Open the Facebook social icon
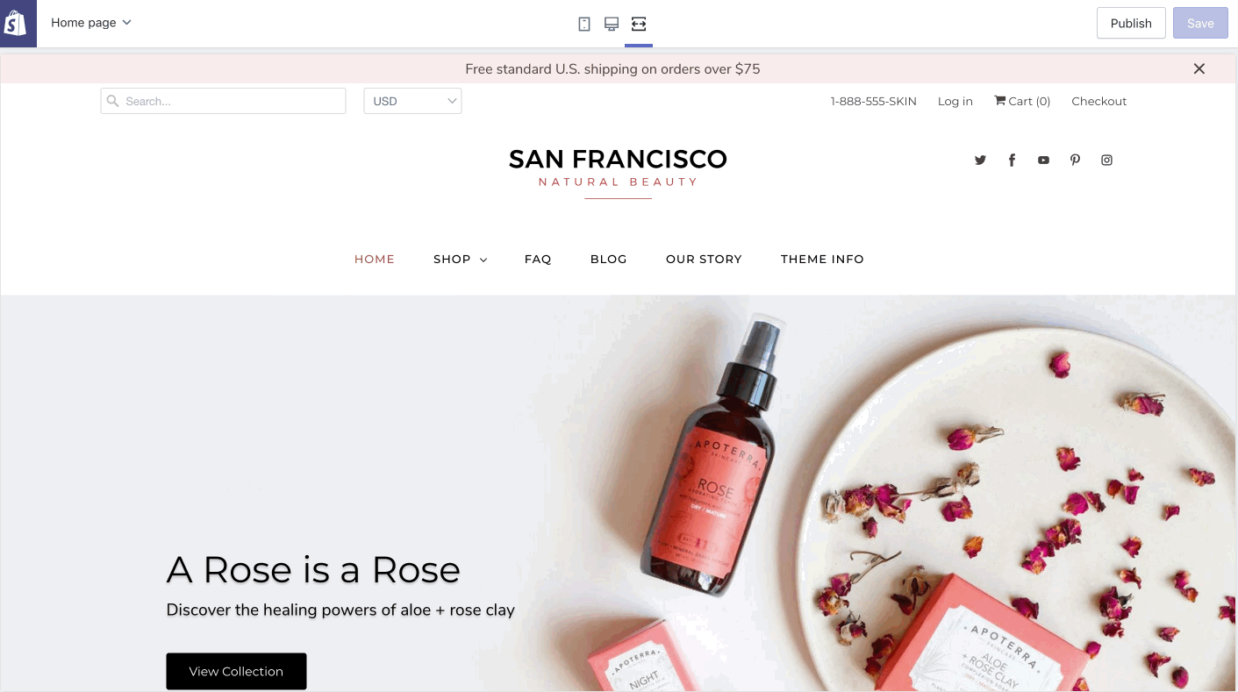The image size is (1238, 692). (x=1012, y=160)
